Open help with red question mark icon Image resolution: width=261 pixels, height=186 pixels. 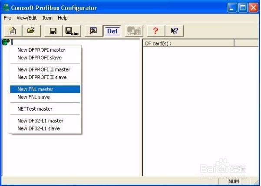point(156,31)
